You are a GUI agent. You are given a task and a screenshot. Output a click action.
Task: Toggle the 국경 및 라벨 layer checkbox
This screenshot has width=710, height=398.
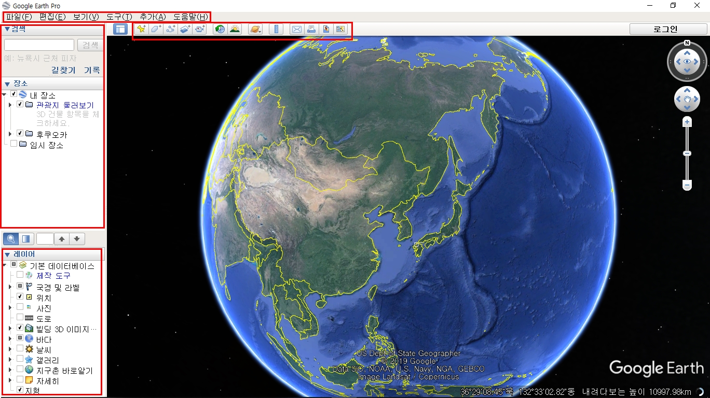click(x=20, y=286)
